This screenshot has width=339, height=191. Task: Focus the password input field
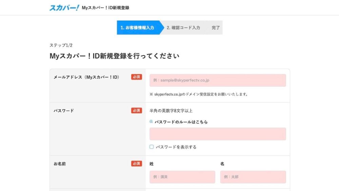[218, 134]
